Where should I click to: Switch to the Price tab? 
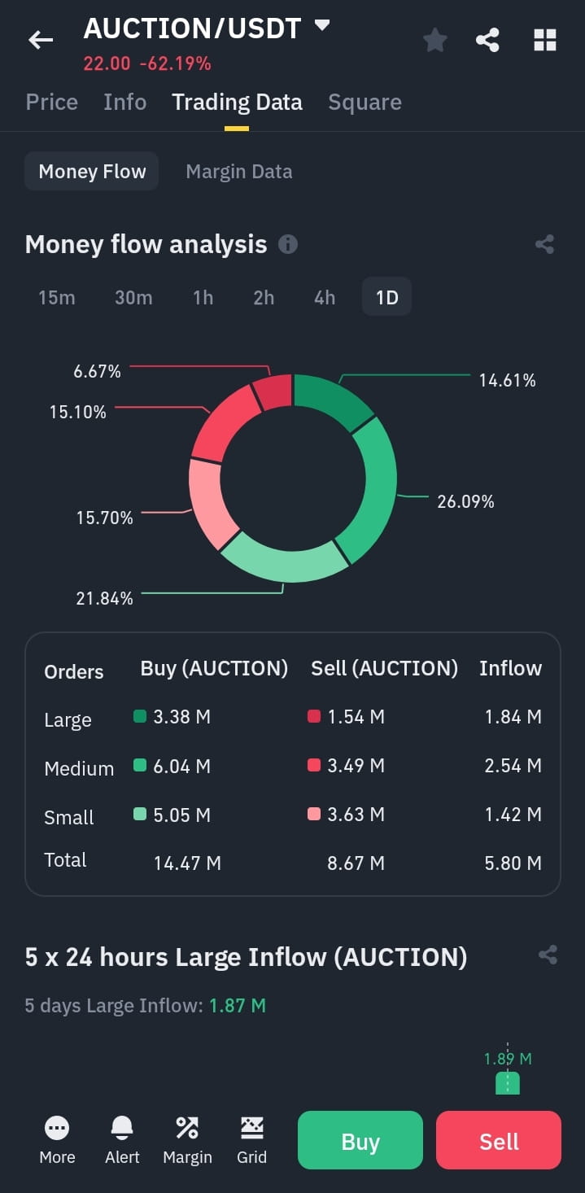(52, 103)
